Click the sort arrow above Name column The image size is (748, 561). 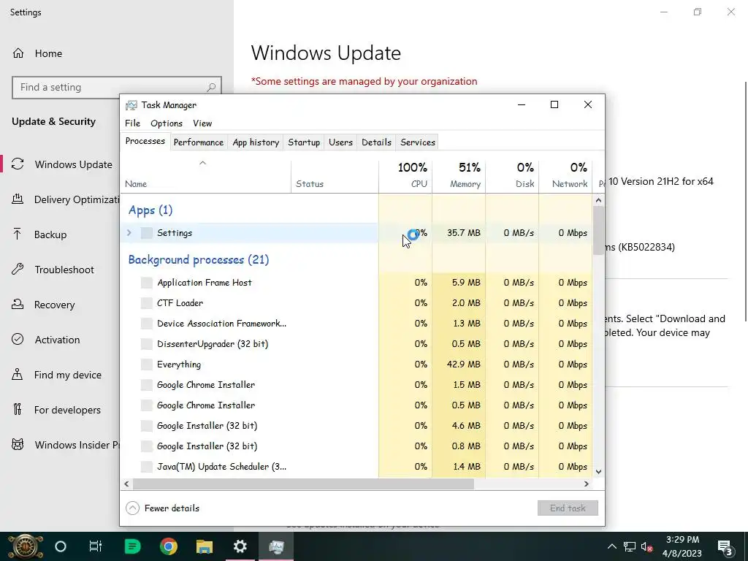(x=203, y=163)
